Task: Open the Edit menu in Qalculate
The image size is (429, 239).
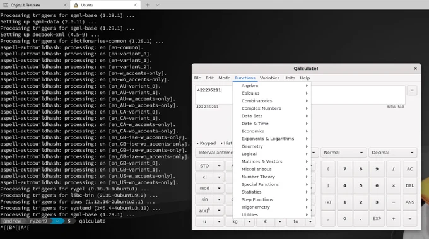Action: [209, 78]
